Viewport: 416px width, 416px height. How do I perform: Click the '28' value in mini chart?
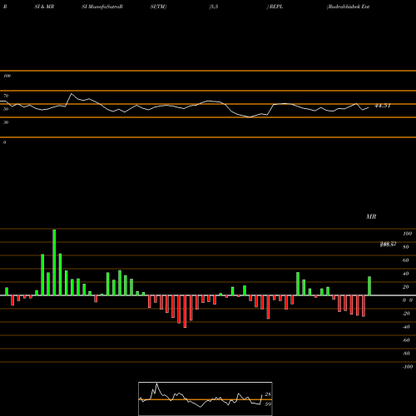tap(268, 394)
